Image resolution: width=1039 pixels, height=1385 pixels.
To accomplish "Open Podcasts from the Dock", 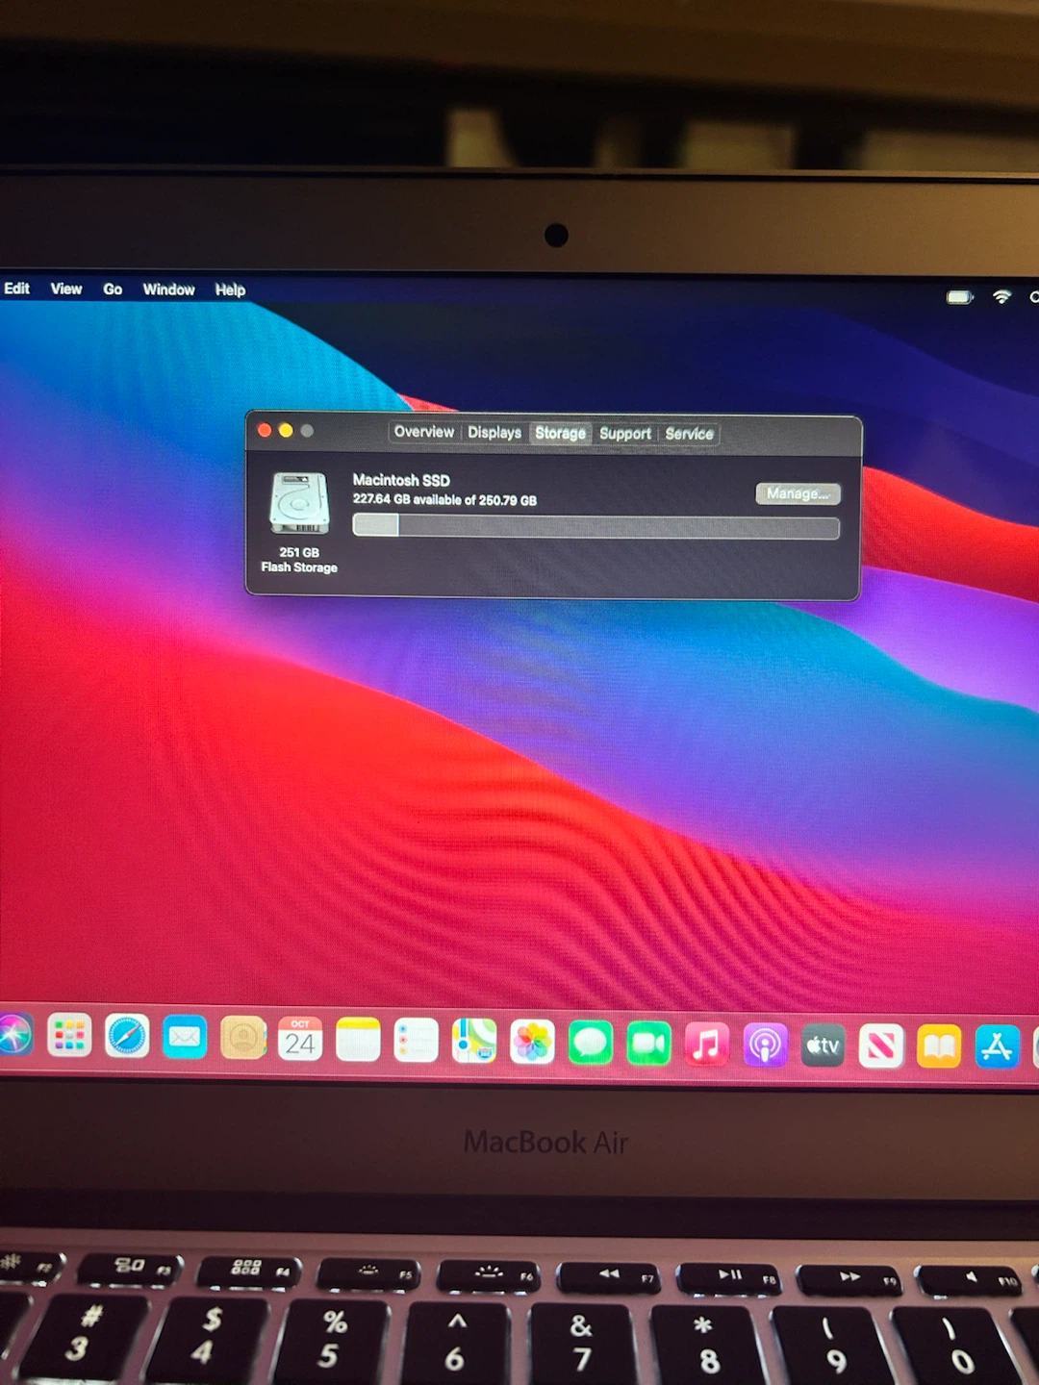I will (x=766, y=1045).
